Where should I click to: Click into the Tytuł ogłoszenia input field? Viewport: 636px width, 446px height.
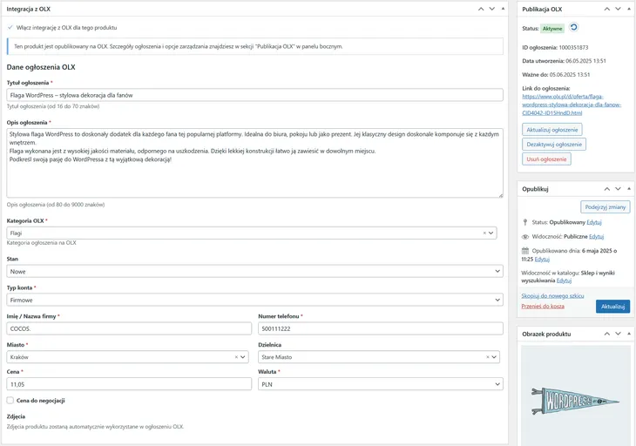[254, 95]
